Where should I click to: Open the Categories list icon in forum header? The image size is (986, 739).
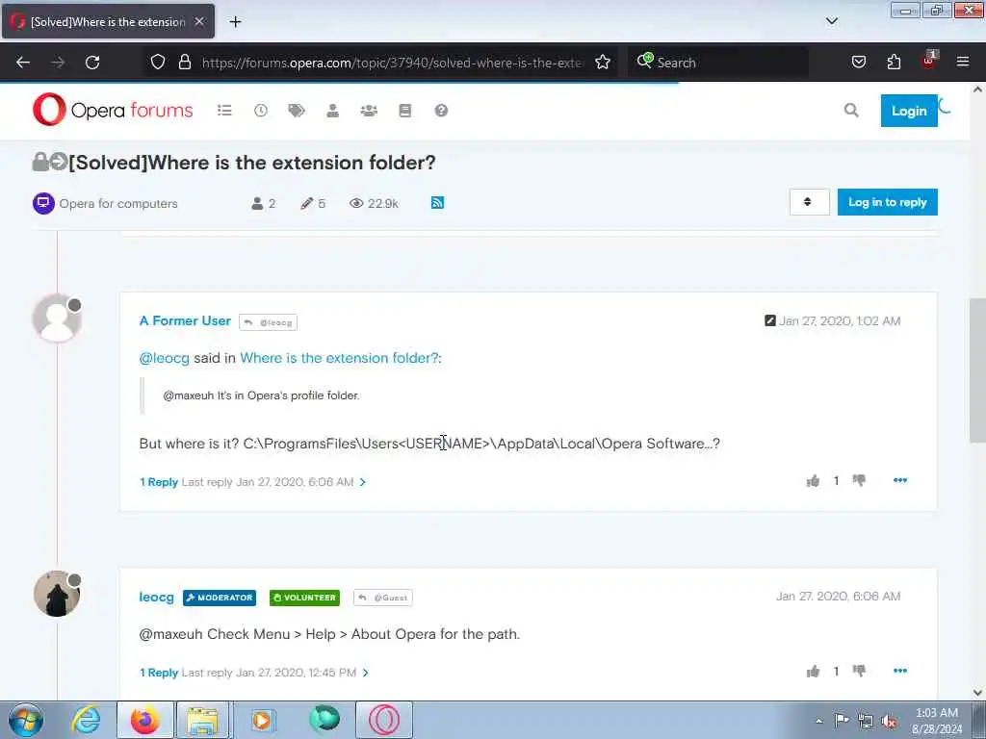tap(224, 111)
